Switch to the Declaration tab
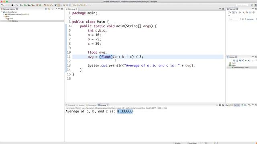 pos(91,105)
